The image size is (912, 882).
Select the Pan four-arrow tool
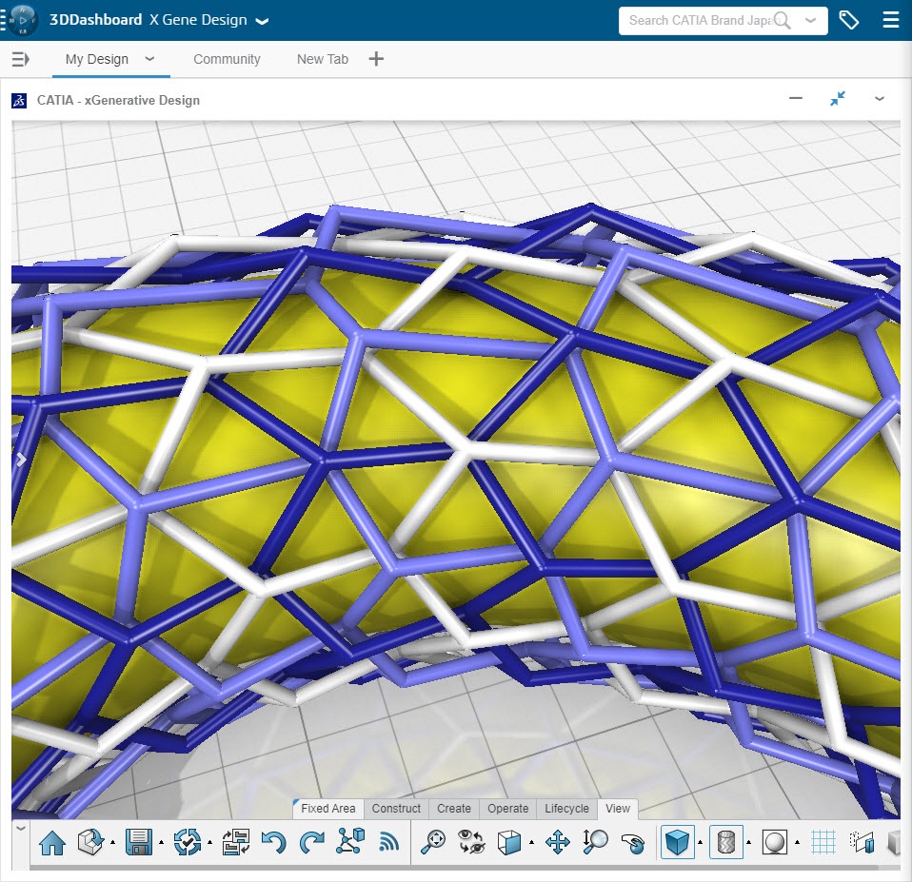click(557, 842)
